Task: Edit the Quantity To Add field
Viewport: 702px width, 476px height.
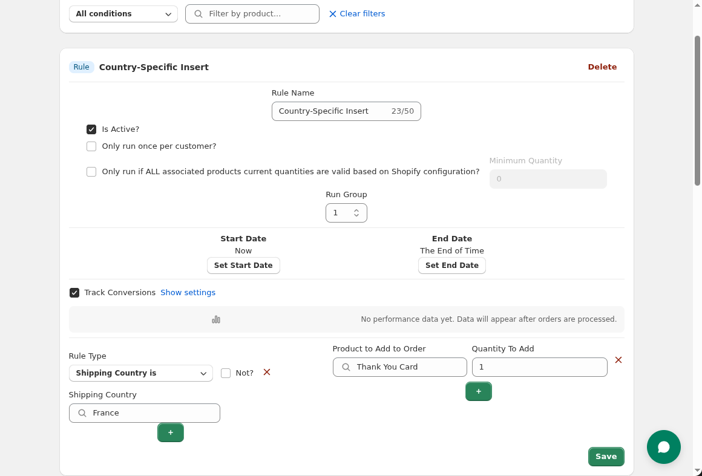Action: coord(539,367)
